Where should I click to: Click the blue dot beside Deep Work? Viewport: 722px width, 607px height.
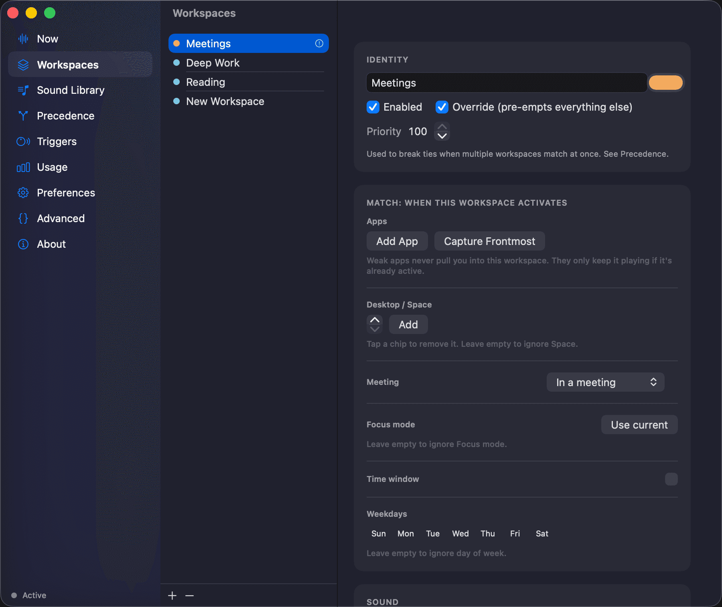click(x=176, y=63)
